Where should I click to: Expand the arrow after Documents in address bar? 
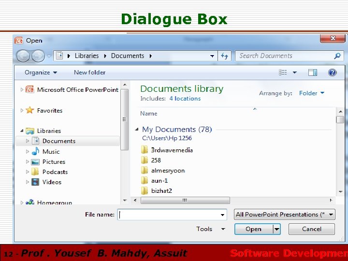[x=151, y=56]
